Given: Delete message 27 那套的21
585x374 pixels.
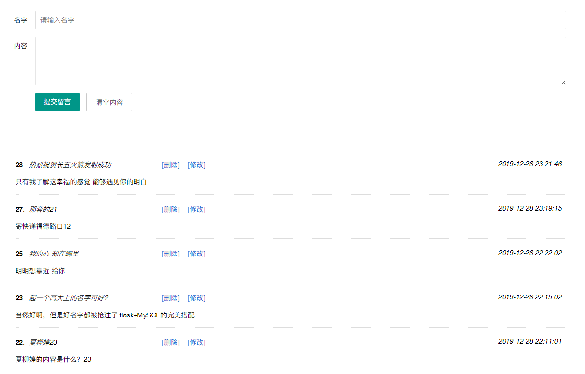Looking at the screenshot, I should (x=171, y=209).
